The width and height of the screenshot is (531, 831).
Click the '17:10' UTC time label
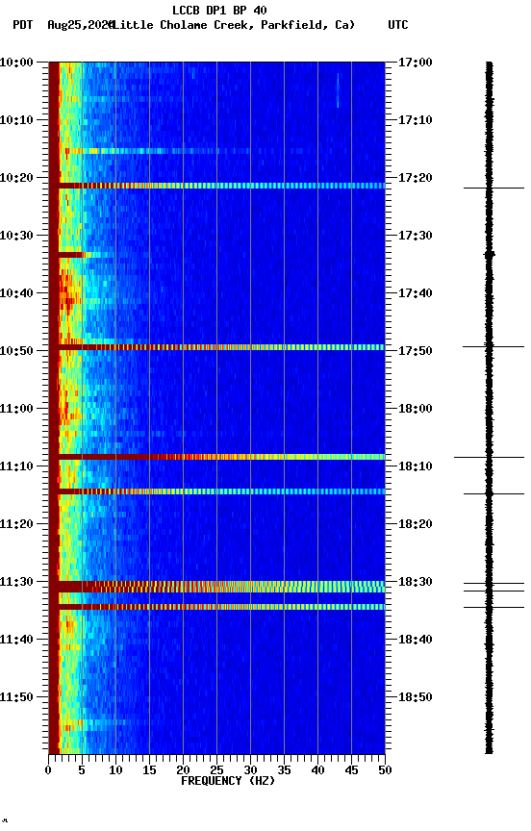[x=415, y=120]
